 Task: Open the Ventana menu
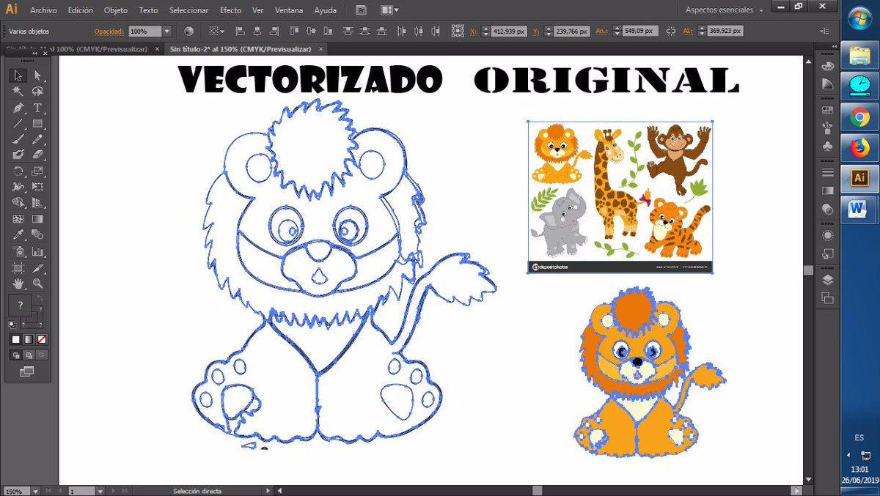(289, 10)
